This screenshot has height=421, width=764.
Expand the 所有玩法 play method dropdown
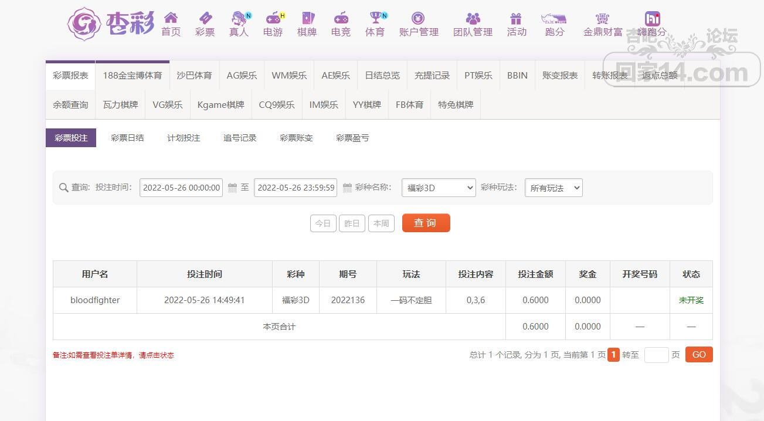tap(553, 188)
